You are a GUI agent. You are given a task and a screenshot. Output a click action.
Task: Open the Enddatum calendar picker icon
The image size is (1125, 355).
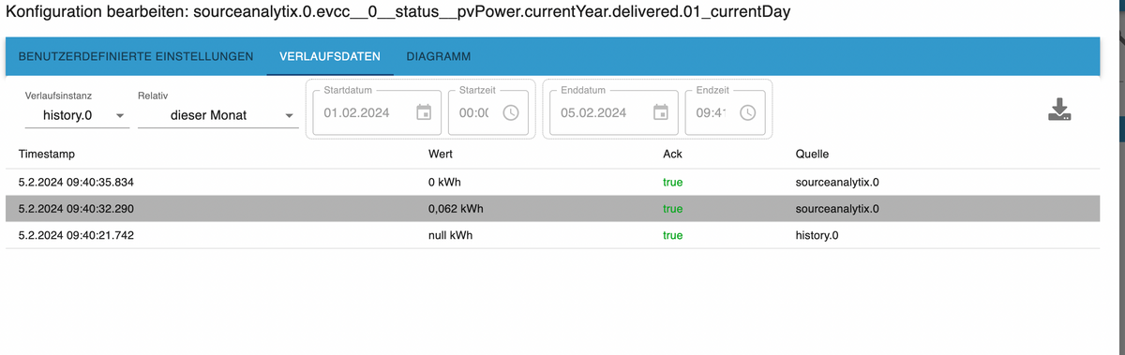[x=660, y=112]
